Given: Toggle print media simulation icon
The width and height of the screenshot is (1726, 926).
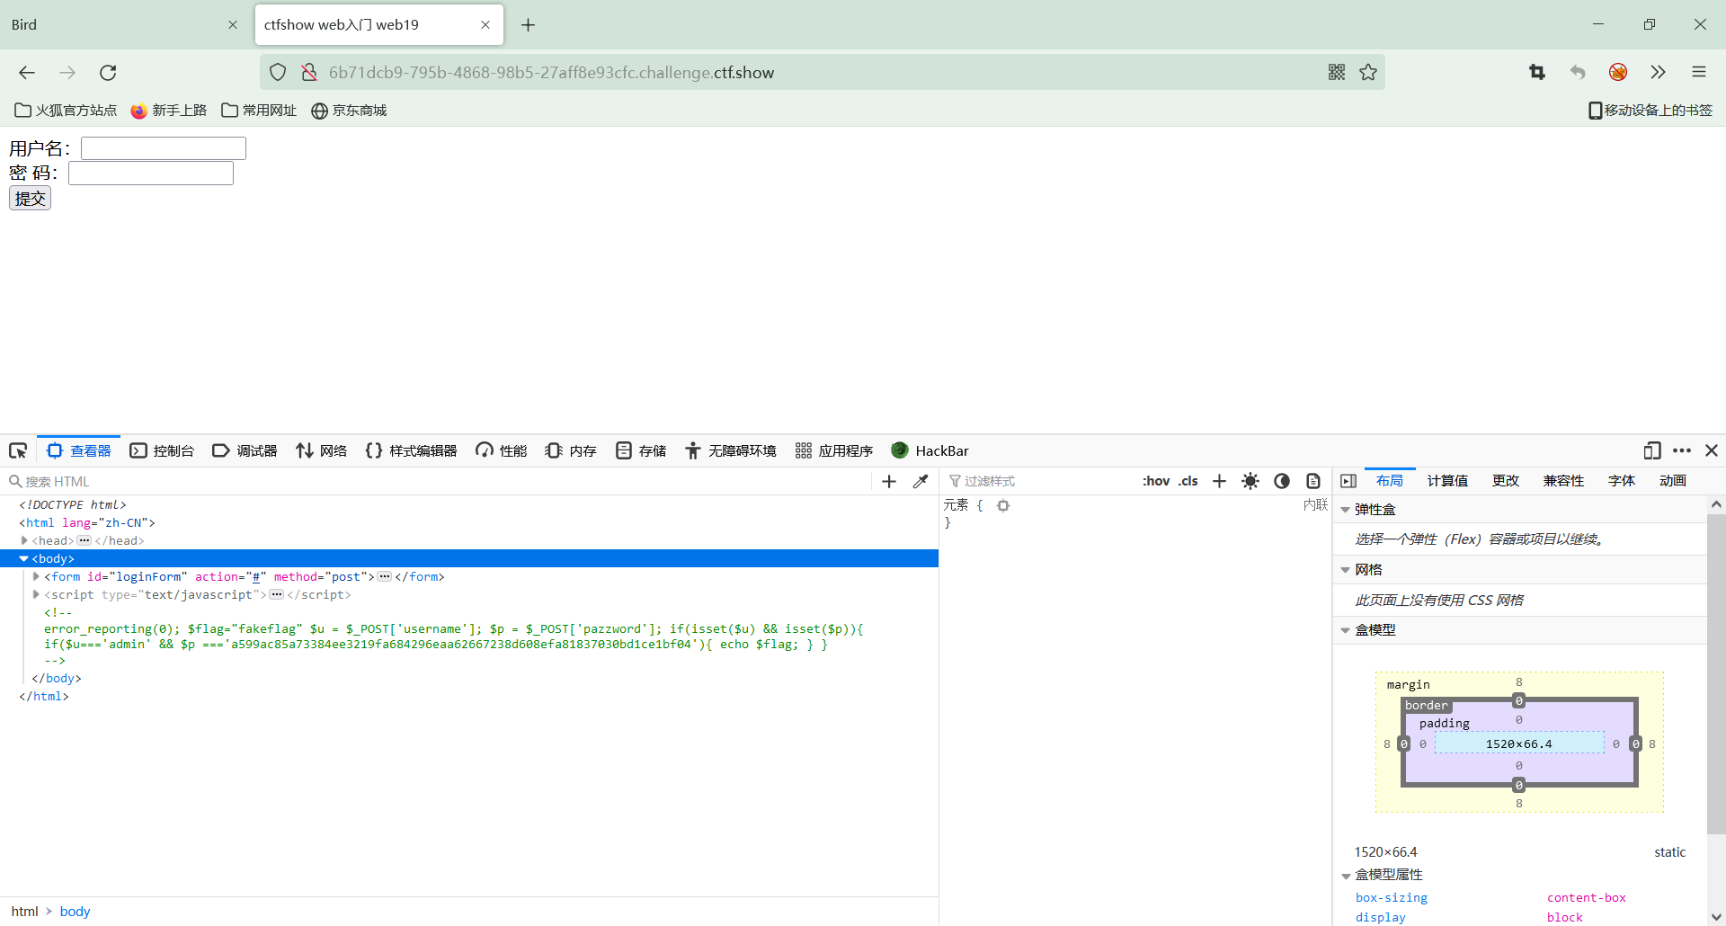Looking at the screenshot, I should coord(1313,481).
